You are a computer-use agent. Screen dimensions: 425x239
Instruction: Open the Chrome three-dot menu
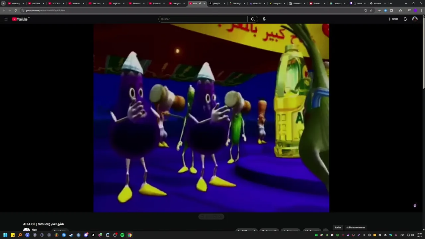pyautogui.click(x=421, y=10)
